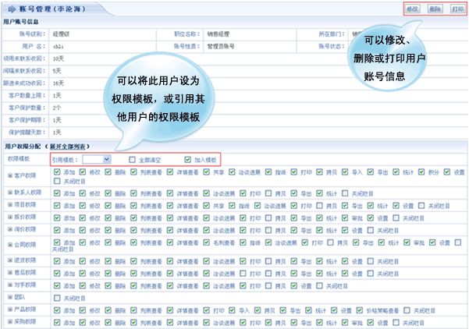Tick 拷贝 in the 合同权限 row
The image size is (469, 329).
(x=330, y=242)
